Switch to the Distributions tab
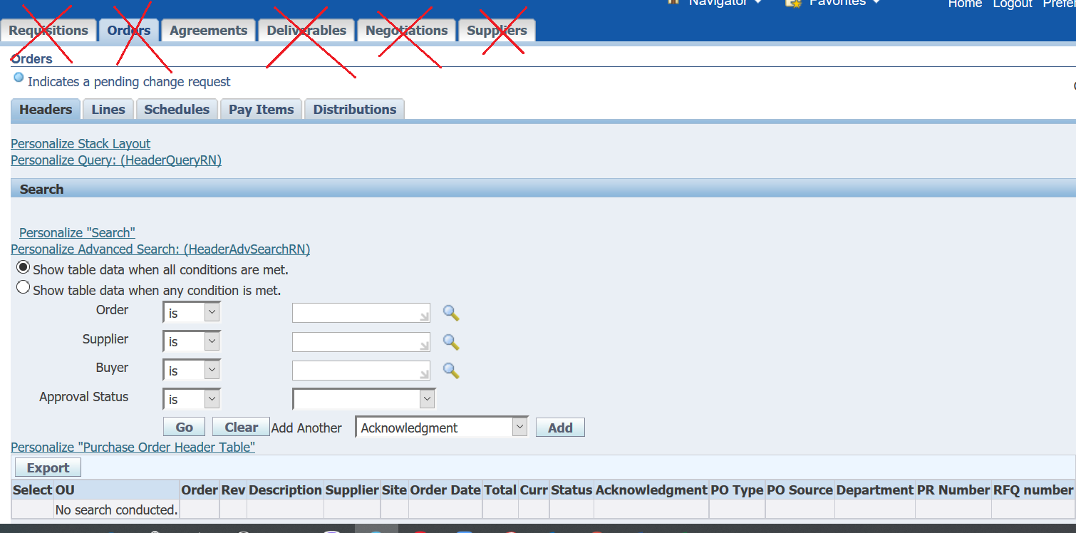 pyautogui.click(x=354, y=109)
